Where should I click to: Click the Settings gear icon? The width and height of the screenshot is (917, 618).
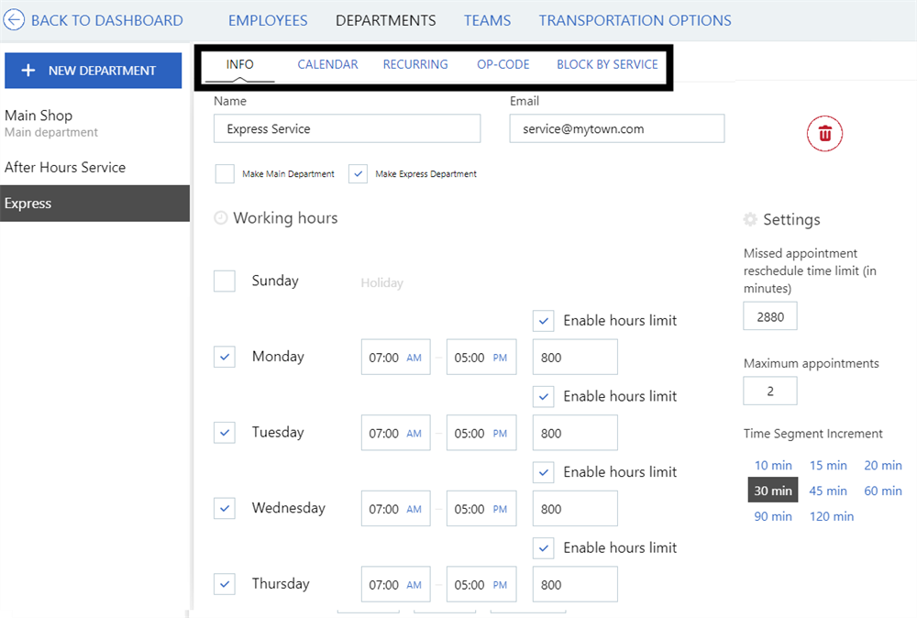tap(750, 220)
